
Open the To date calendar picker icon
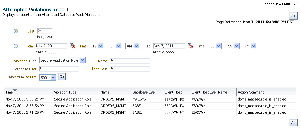190,46
